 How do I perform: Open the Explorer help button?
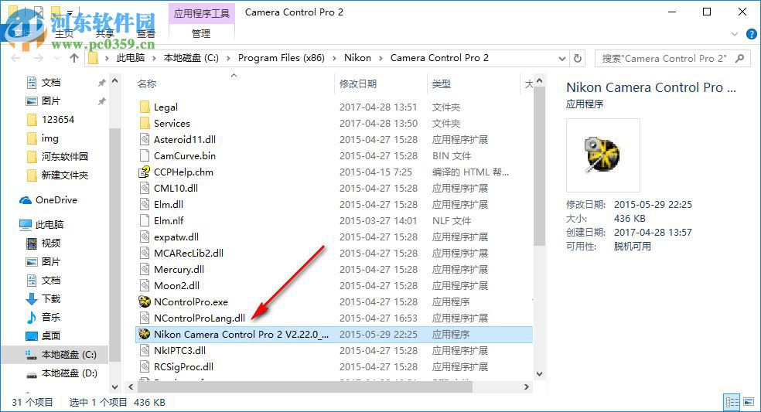(x=751, y=34)
